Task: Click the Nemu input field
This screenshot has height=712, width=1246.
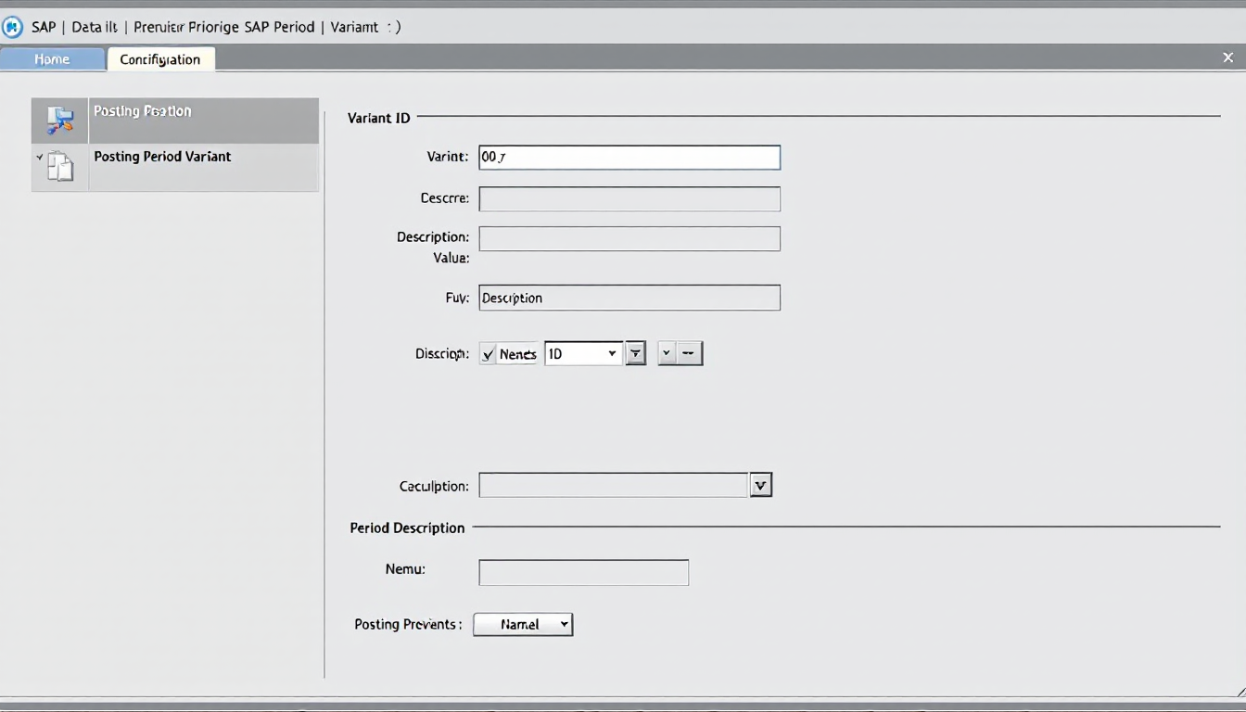Action: click(583, 572)
